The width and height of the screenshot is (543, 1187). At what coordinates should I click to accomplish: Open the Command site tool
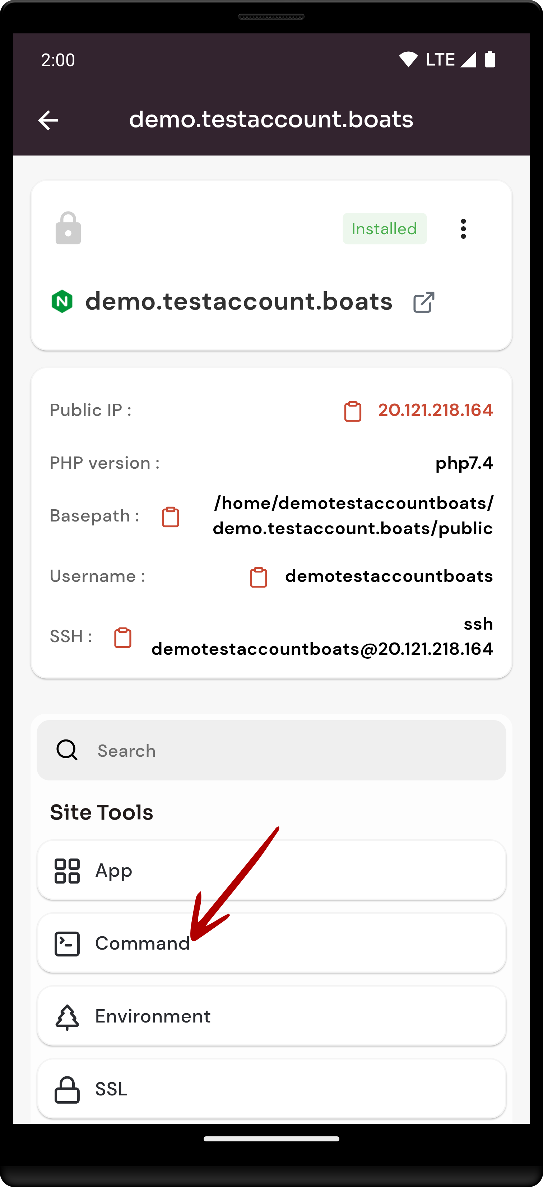click(271, 943)
